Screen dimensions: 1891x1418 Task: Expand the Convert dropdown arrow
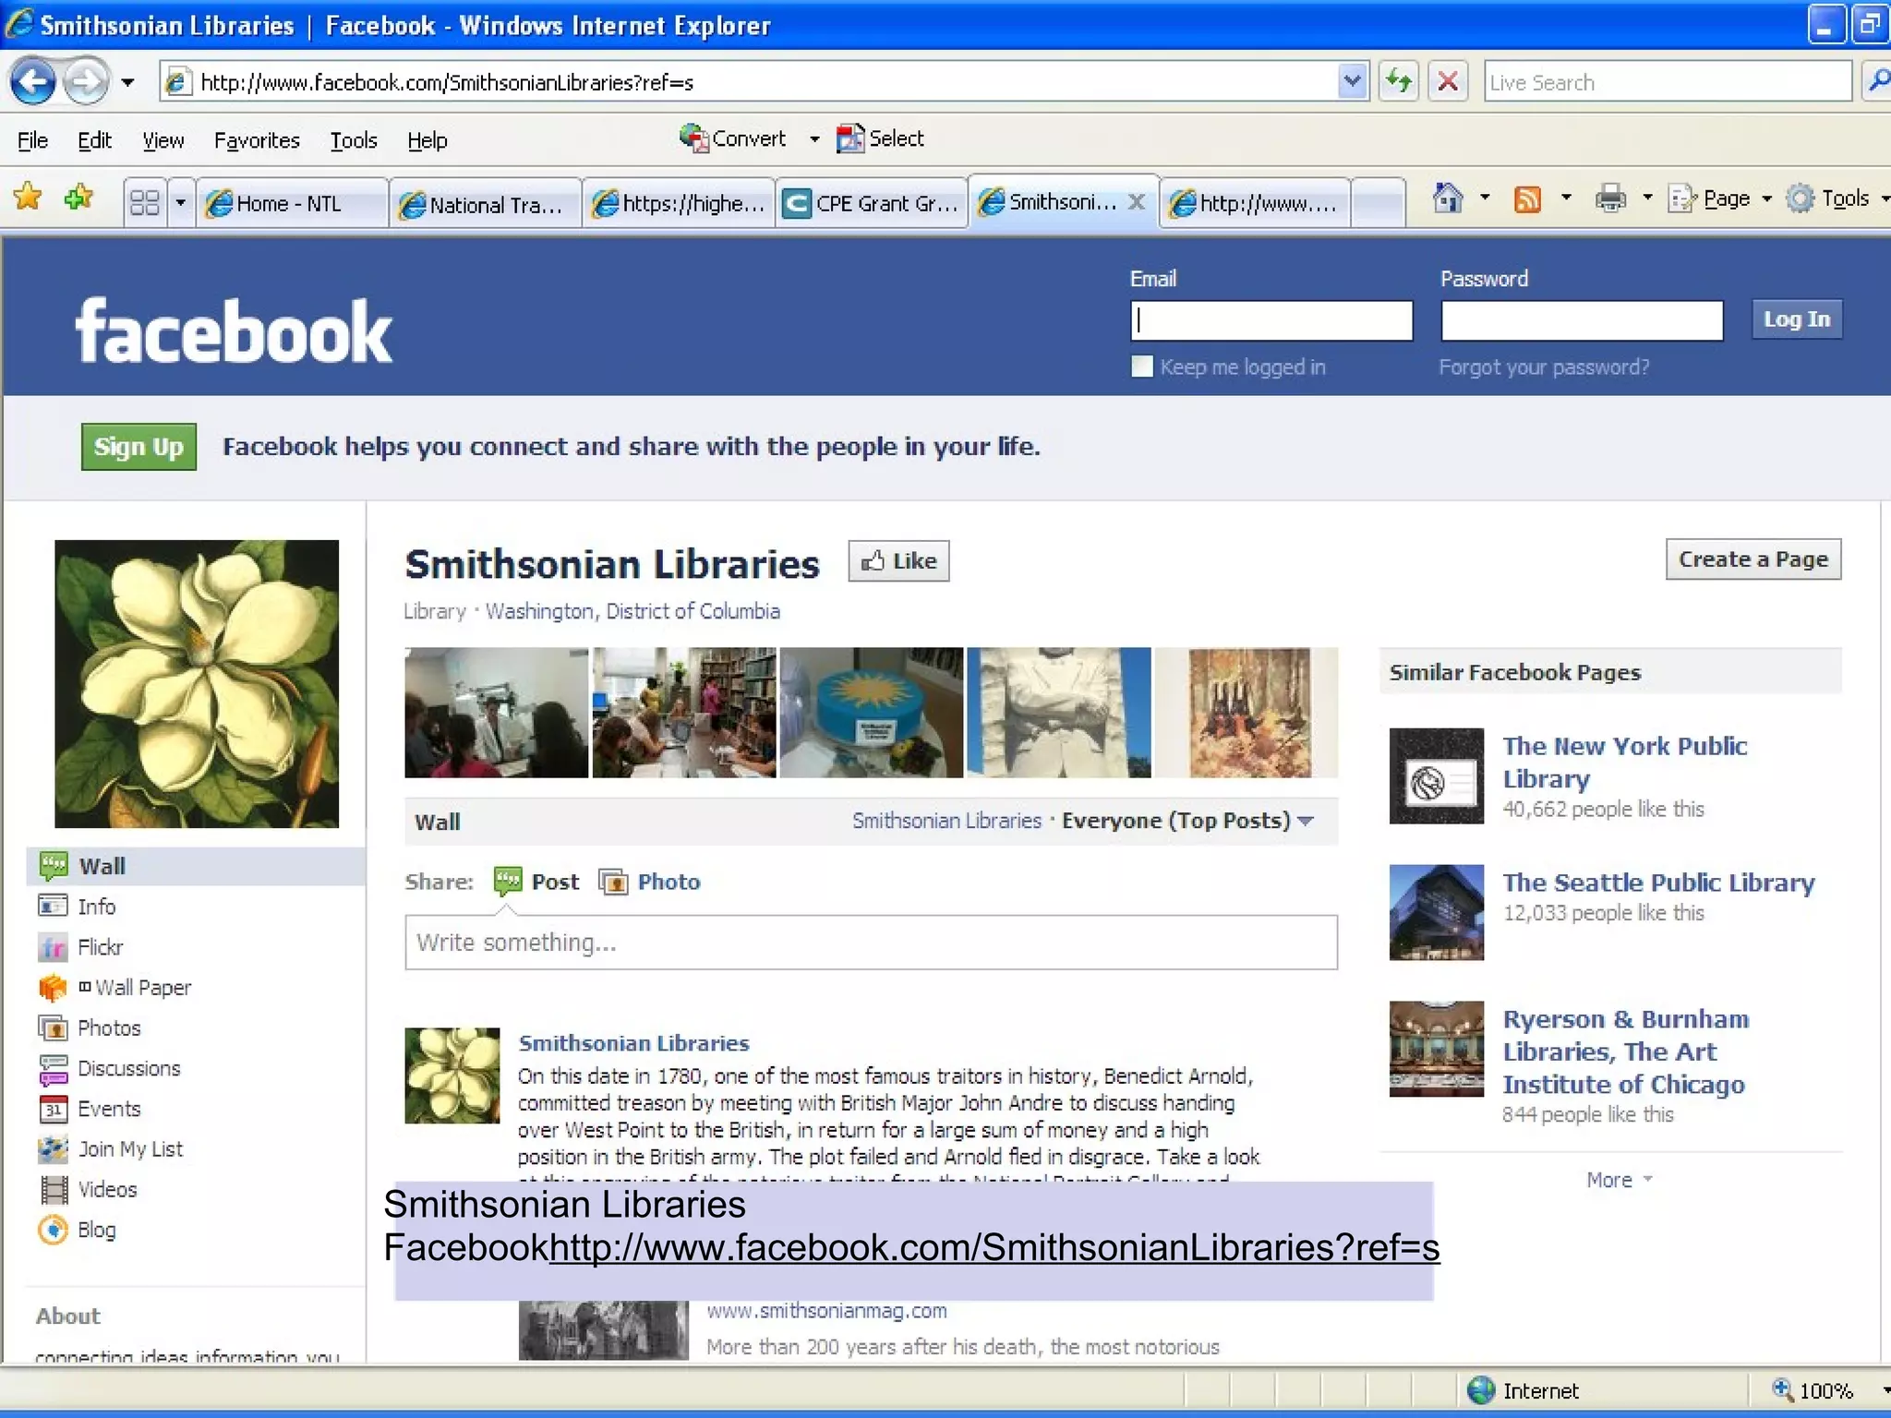click(x=814, y=139)
